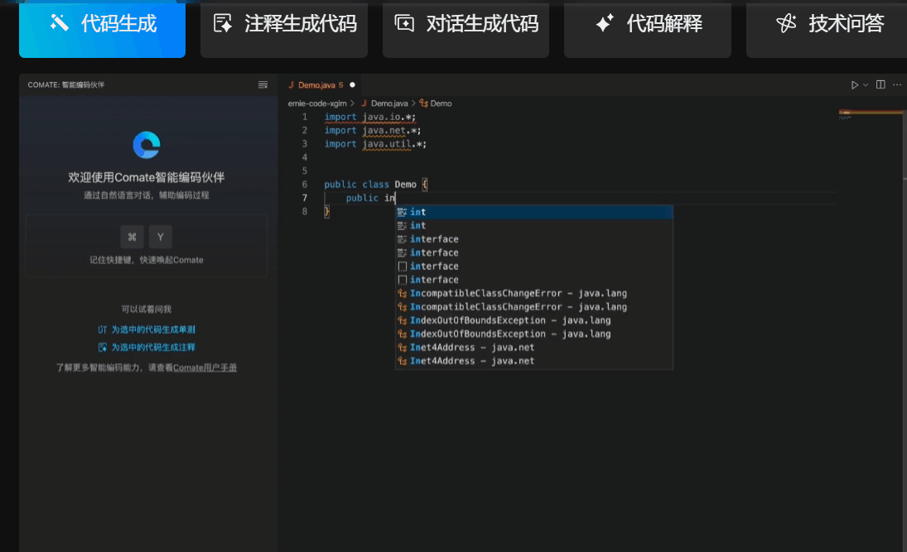This screenshot has height=552, width=907.
Task: Select first IncompatibleClassChangeError suggestion
Action: [534, 294]
